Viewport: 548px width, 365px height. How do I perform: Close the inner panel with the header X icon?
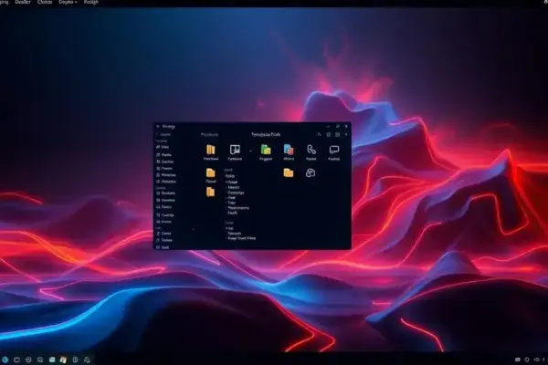point(346,134)
